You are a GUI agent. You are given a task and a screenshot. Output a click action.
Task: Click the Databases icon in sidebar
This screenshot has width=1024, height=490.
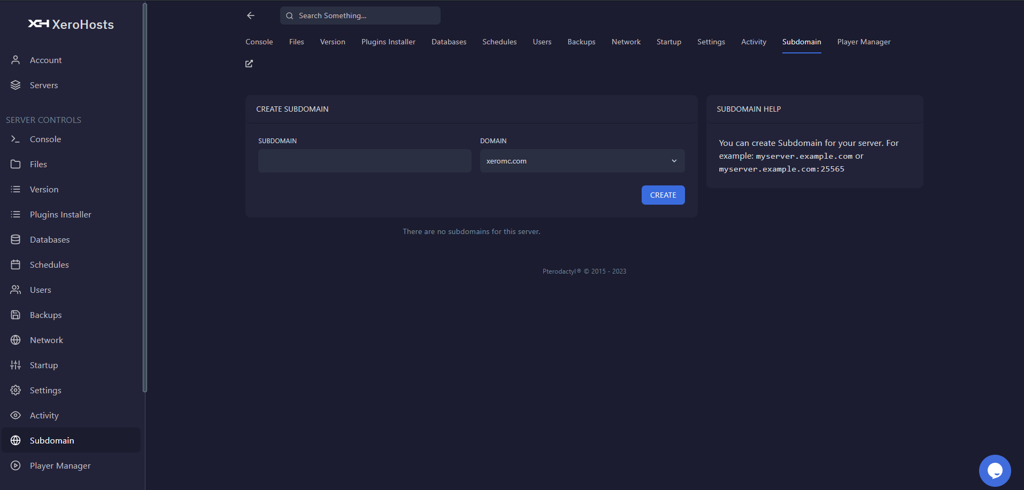16,239
